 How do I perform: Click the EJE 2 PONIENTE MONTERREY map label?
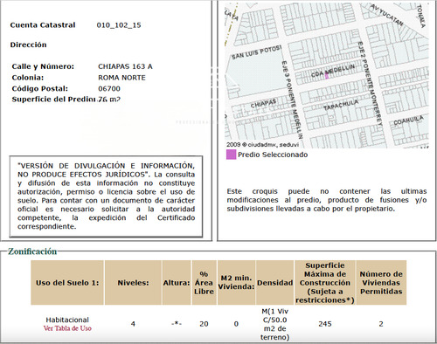tap(370, 84)
